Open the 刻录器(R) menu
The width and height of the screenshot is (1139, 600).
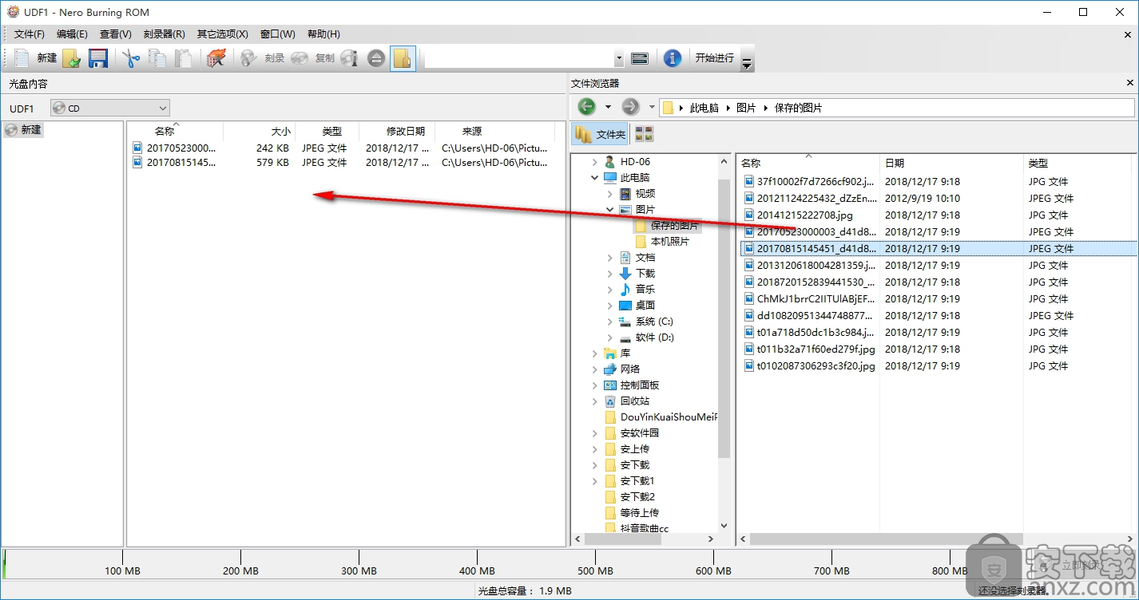click(165, 34)
